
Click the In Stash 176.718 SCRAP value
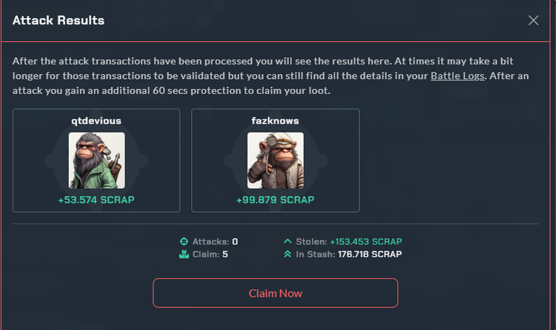click(370, 254)
